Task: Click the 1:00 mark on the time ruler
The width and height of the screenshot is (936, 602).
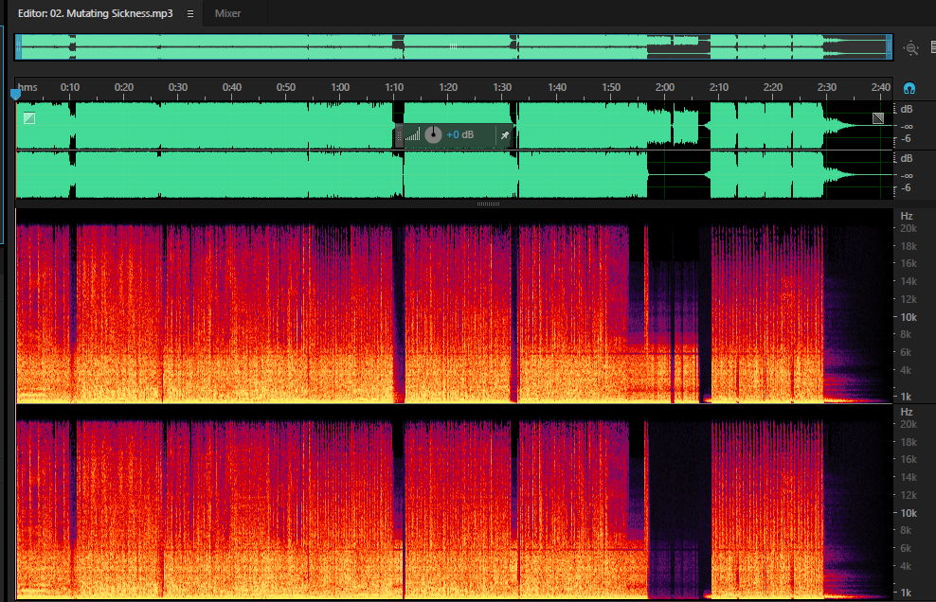Action: (340, 87)
